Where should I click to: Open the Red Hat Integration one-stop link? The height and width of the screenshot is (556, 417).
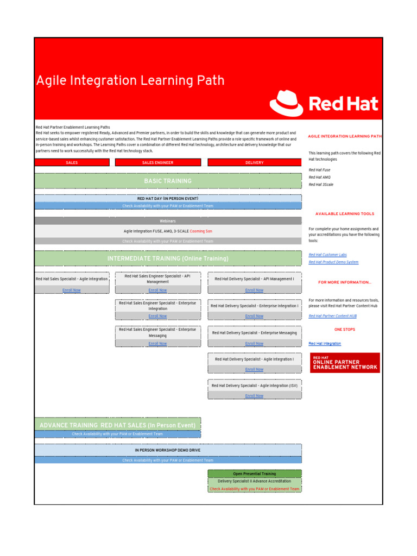[x=325, y=344]
